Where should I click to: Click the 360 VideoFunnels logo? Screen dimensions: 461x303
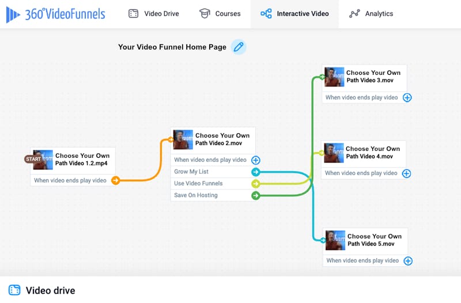[55, 14]
